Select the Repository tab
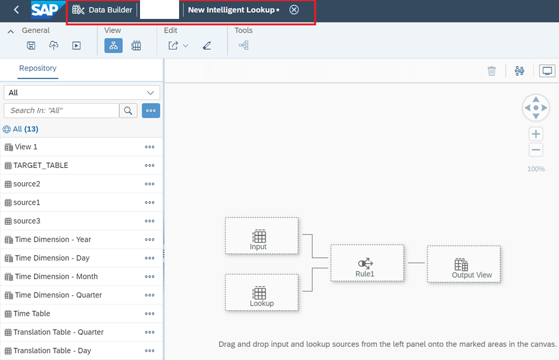 tap(38, 68)
